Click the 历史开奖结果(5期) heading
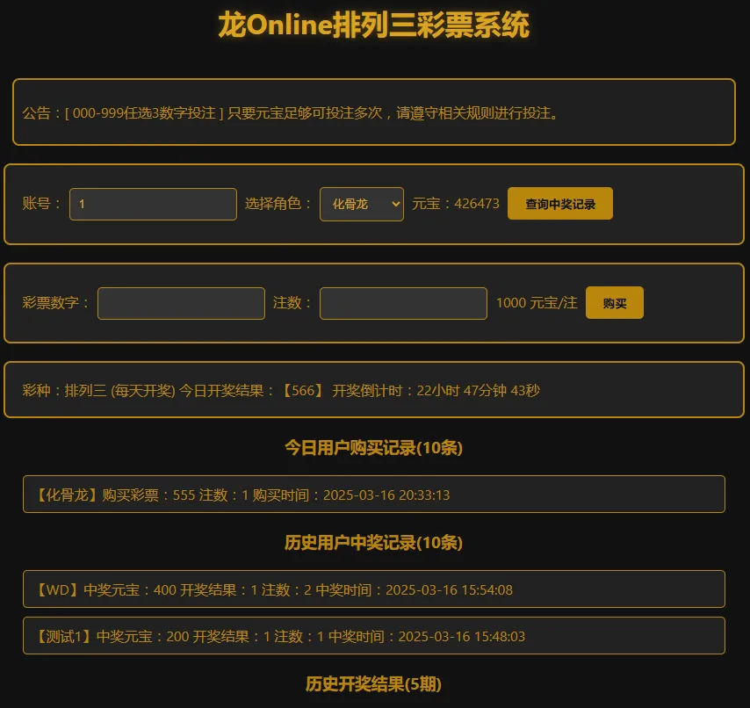 pos(374,684)
